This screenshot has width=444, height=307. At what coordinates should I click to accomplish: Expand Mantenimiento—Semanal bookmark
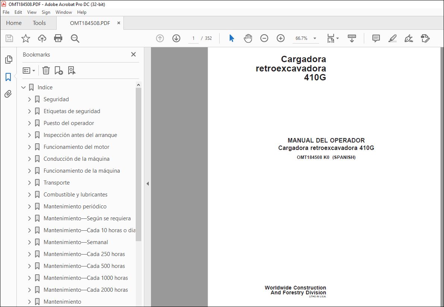point(29,242)
